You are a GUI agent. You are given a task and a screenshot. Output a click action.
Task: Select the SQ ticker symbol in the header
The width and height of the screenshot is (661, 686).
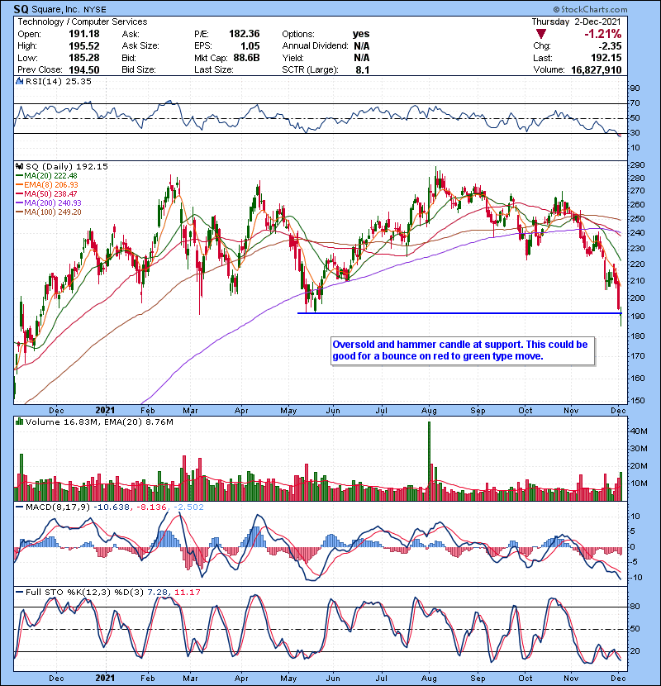tap(21, 9)
